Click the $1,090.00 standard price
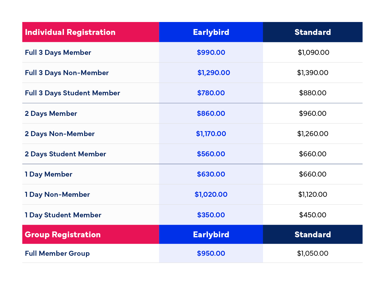Screen dimensions: 385x281 click(313, 53)
